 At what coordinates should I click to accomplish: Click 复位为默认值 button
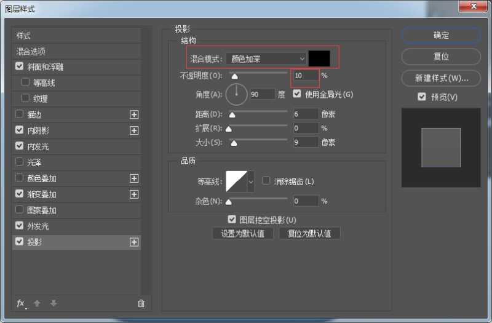[x=309, y=234]
